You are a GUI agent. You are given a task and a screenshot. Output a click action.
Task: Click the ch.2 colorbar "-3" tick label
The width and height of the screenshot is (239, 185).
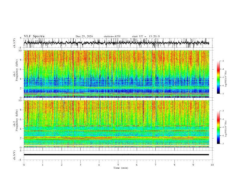pyautogui.click(x=222, y=111)
